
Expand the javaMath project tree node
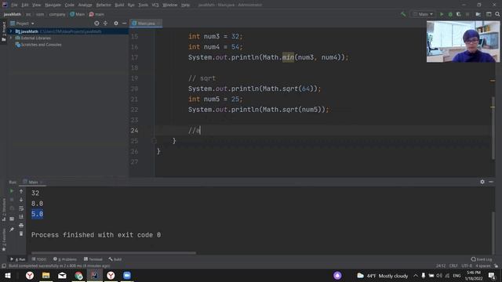click(11, 31)
